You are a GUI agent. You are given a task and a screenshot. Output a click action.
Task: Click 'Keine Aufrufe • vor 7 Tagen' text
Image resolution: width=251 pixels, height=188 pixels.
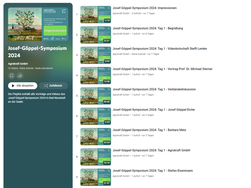pyautogui.click(x=145, y=54)
